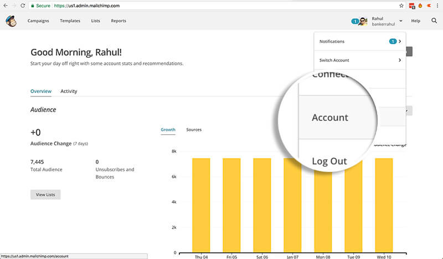Open the search magnifier icon
The image size is (443, 259).
pos(434,21)
